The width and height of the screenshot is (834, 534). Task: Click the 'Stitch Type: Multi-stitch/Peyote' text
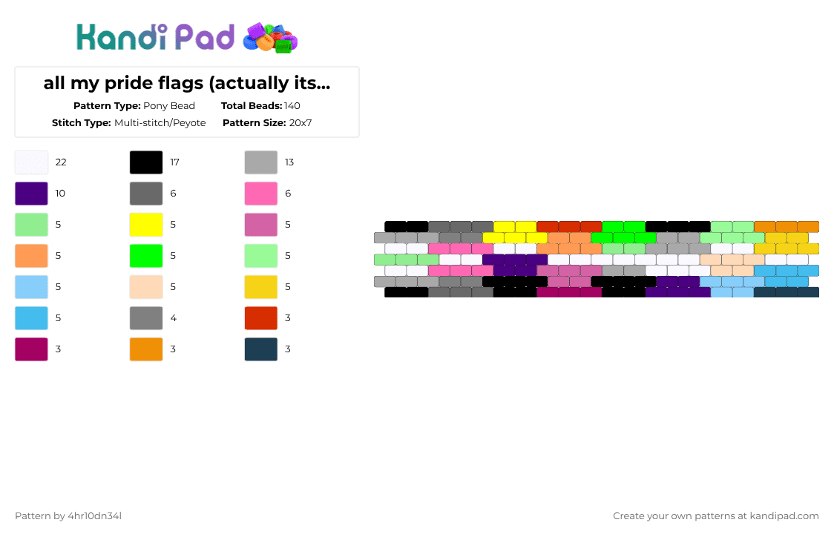click(128, 123)
